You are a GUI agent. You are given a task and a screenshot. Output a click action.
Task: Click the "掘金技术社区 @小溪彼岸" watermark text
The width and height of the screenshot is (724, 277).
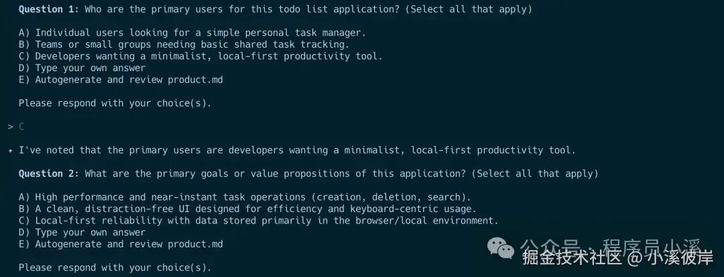tap(617, 258)
